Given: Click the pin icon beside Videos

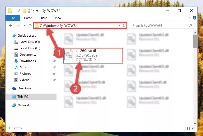Looking at the screenshot, I should pos(54,80).
